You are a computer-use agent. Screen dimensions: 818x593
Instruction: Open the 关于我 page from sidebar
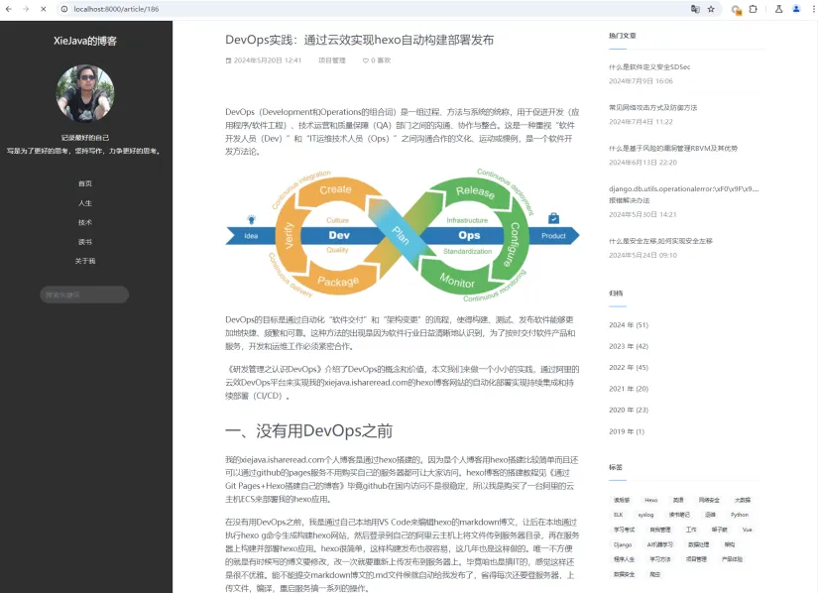tap(86, 263)
